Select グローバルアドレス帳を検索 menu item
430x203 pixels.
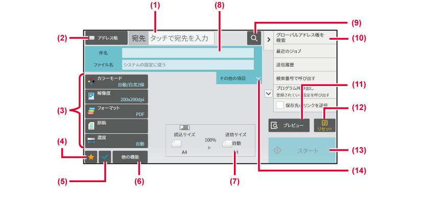pyautogui.click(x=304, y=38)
